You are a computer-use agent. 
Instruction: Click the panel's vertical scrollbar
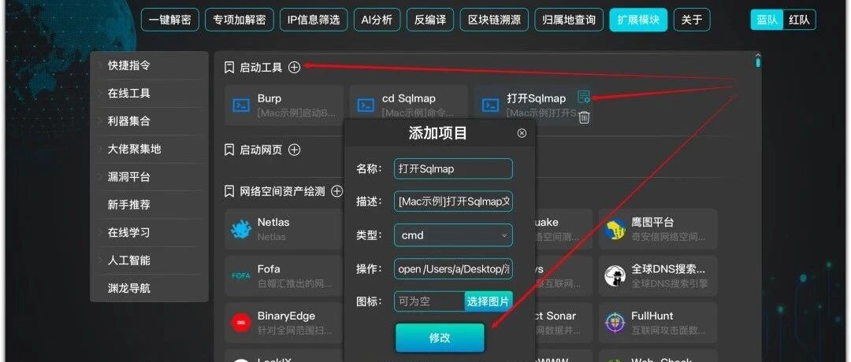tap(758, 61)
